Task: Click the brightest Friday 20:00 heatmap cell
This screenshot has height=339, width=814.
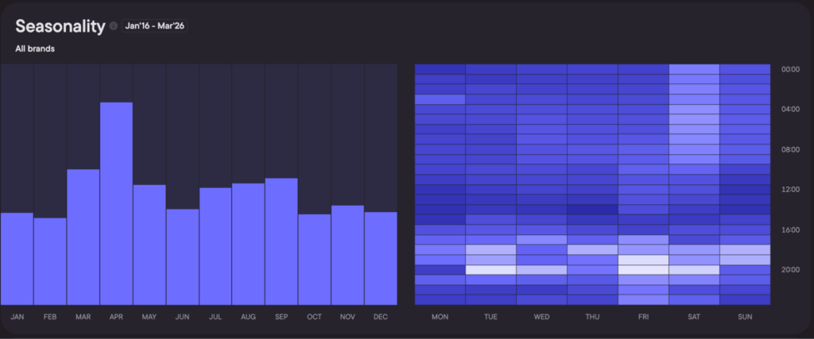Action: click(x=643, y=270)
